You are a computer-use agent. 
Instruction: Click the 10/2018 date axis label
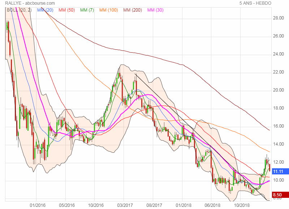click(242, 205)
